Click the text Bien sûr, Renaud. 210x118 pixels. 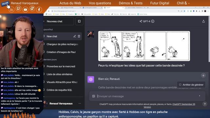(109, 79)
